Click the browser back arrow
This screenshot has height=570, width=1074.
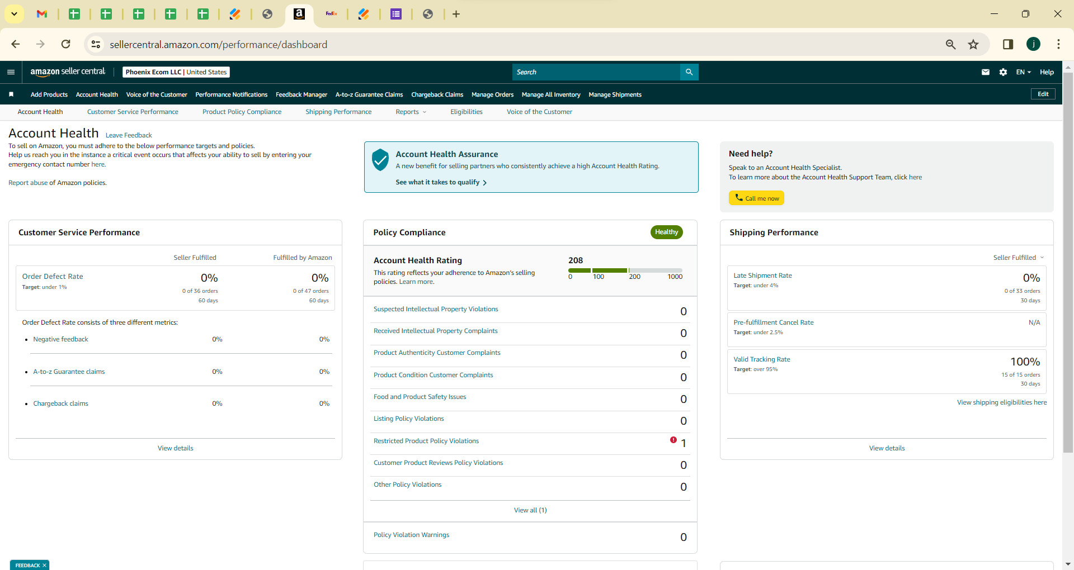(16, 44)
